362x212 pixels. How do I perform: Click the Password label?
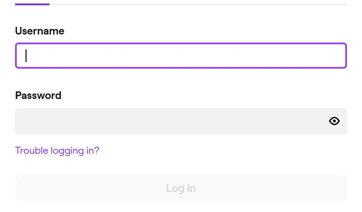tap(38, 96)
